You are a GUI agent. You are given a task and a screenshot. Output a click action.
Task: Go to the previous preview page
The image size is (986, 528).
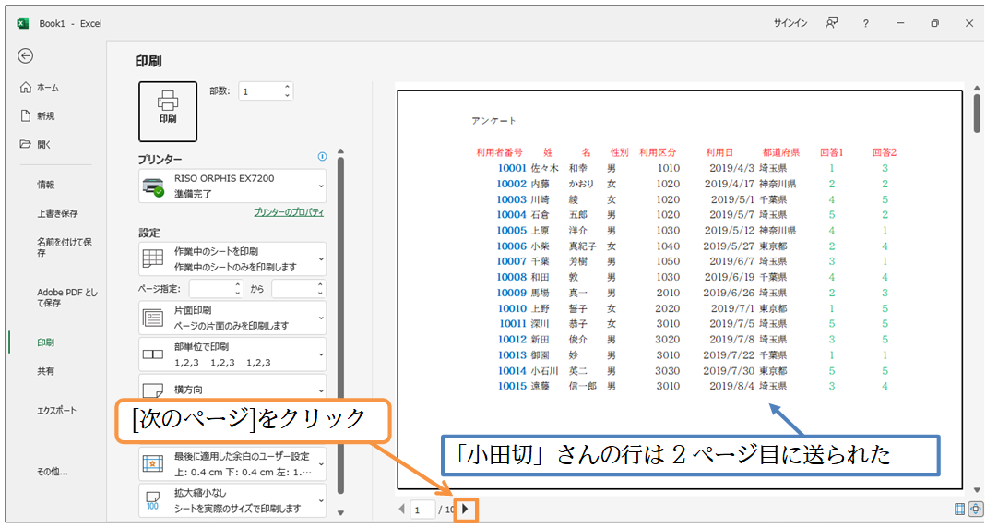pos(401,509)
